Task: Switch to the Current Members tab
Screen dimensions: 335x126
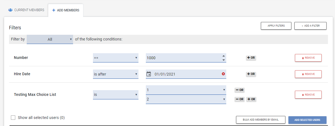Action: point(26,10)
